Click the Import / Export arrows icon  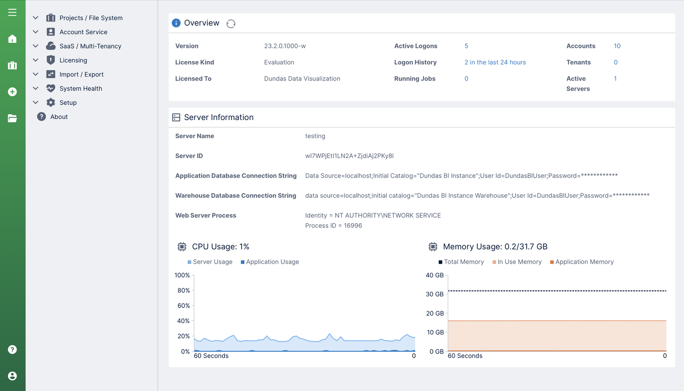[x=51, y=75]
